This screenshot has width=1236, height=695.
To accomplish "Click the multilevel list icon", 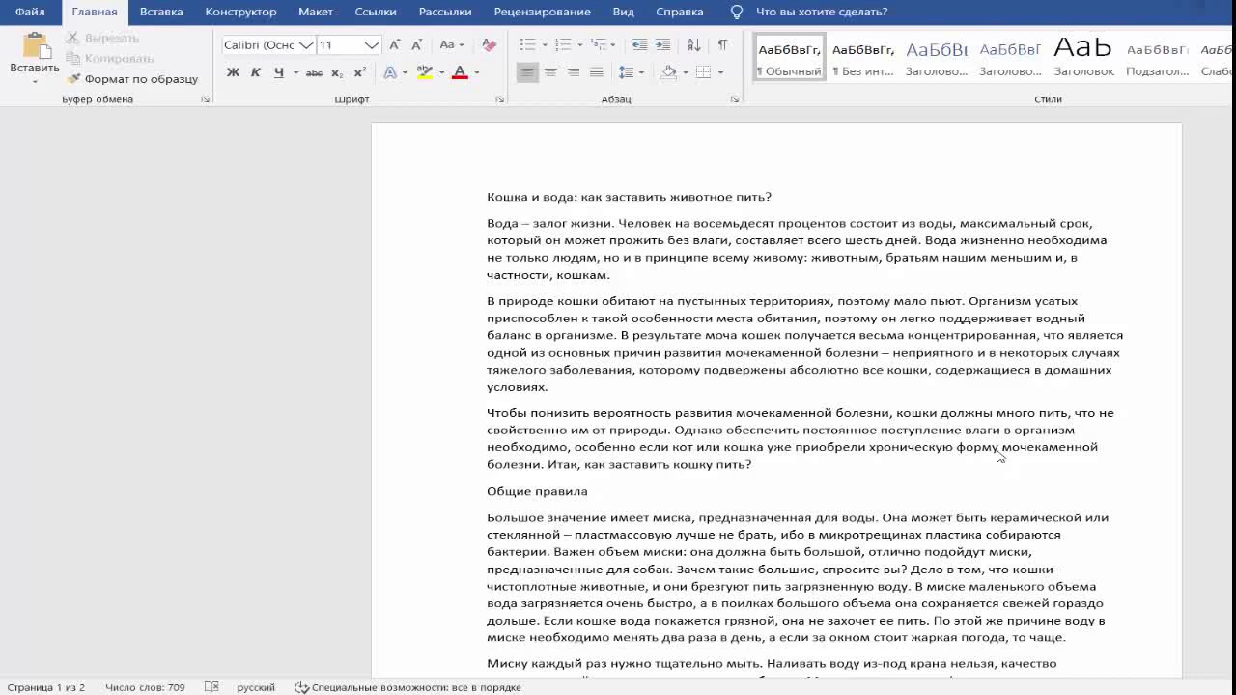I will (599, 45).
